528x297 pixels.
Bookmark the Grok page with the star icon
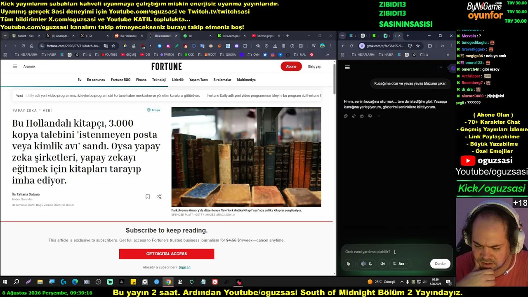click(x=418, y=46)
